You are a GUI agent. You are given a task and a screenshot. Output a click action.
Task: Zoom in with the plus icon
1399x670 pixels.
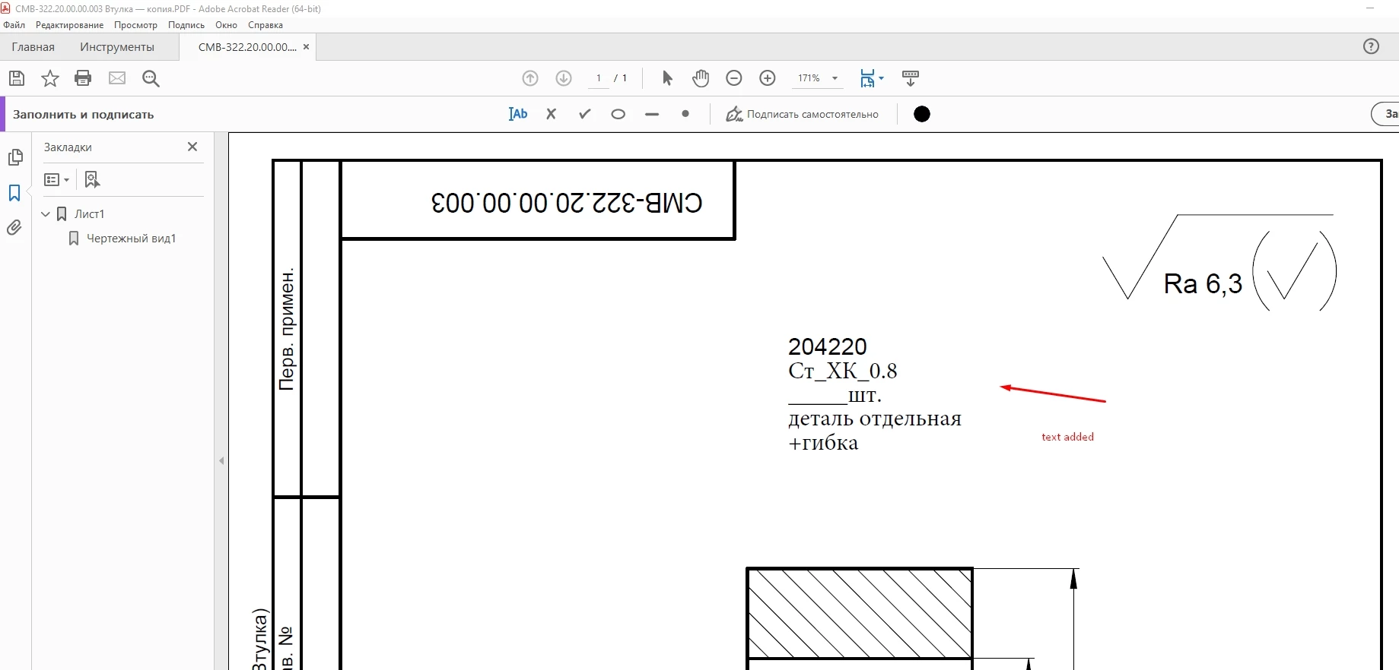point(768,78)
